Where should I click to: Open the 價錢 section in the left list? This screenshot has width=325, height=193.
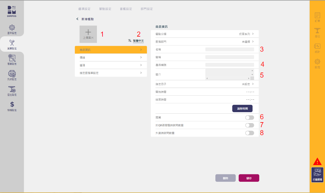tap(111, 58)
